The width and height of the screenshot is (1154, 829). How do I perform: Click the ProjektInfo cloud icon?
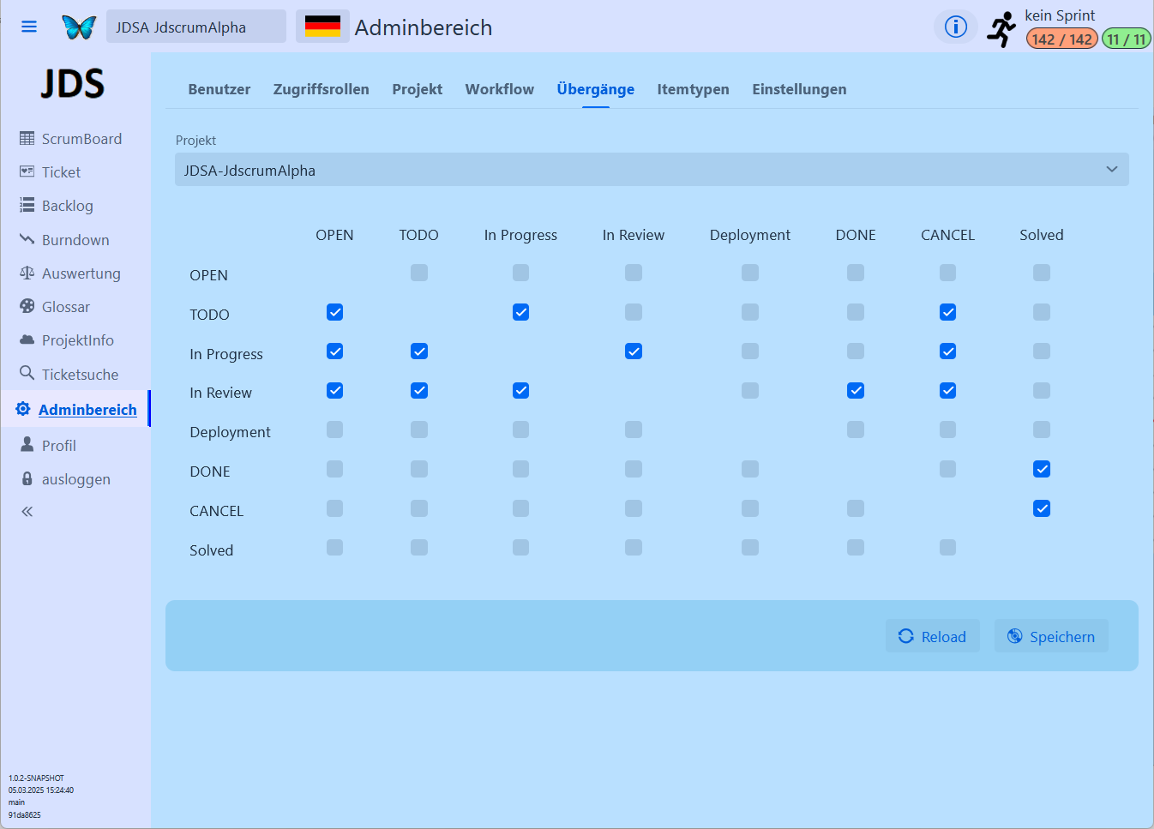(27, 339)
